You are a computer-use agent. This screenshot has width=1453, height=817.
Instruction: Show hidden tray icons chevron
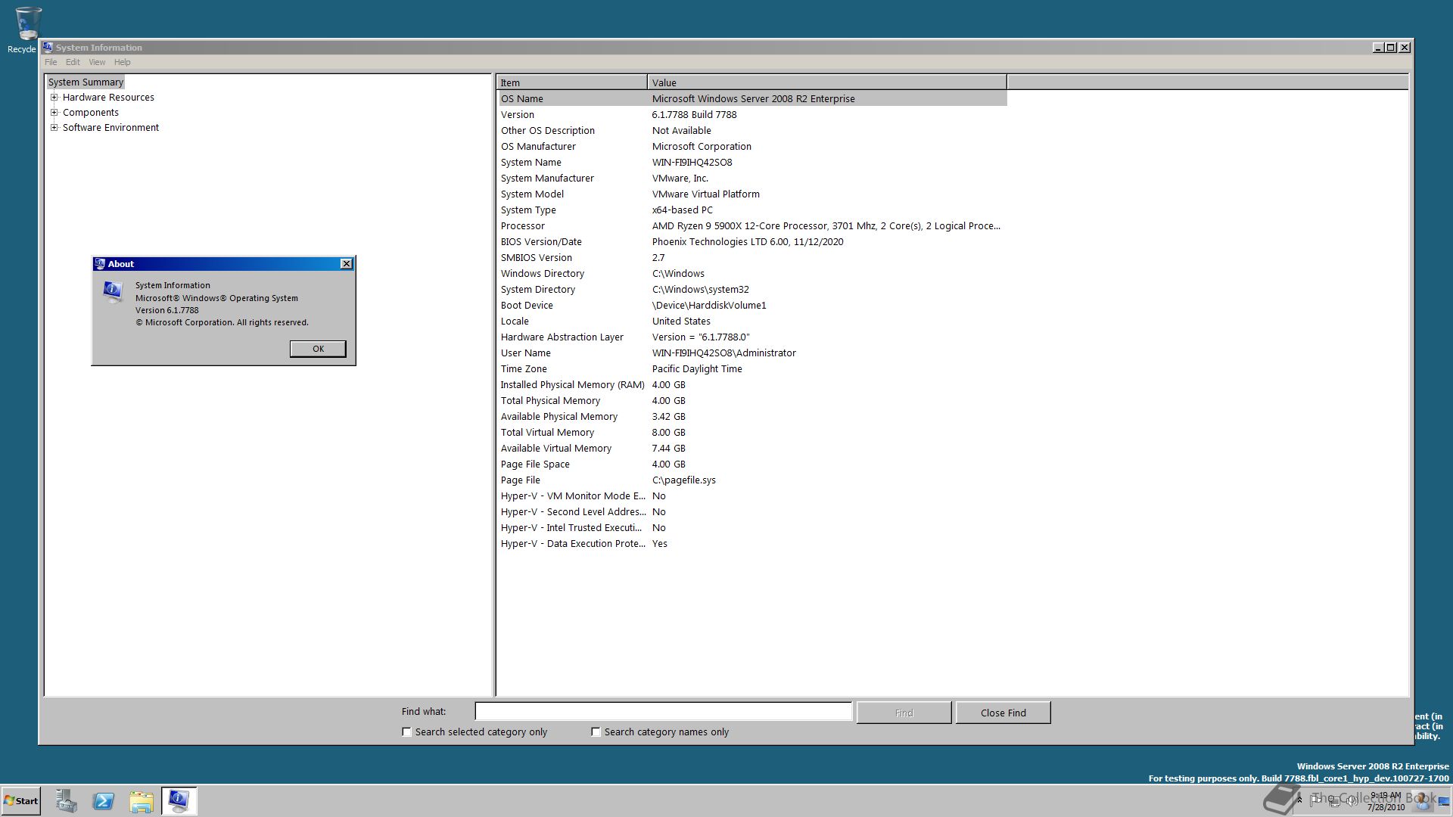click(1299, 800)
